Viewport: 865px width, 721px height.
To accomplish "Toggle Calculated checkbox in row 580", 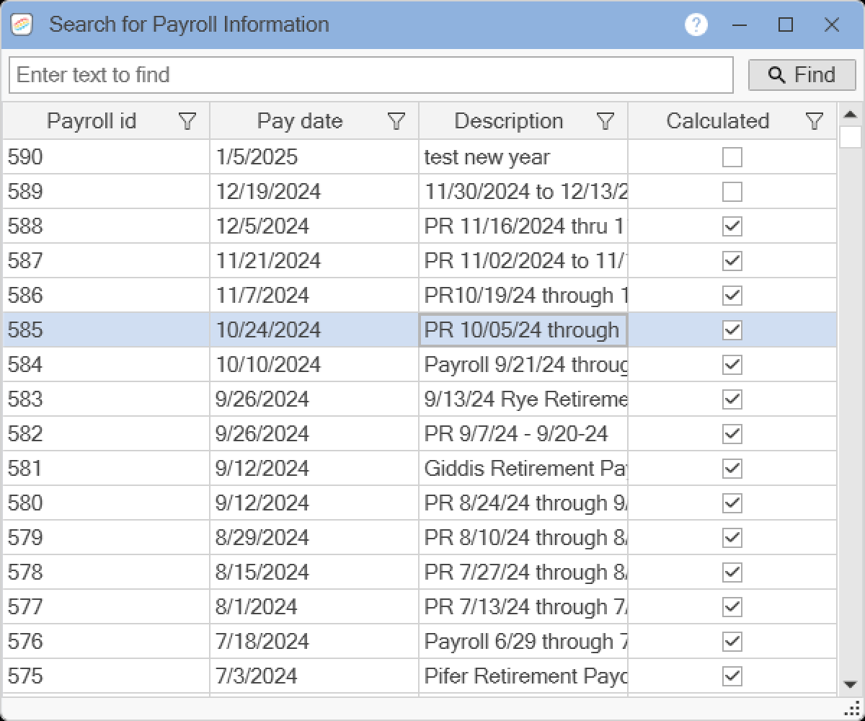I will coord(732,503).
